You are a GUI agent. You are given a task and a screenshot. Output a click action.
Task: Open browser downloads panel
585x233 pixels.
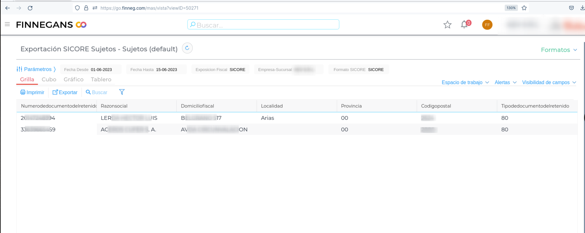(x=582, y=8)
